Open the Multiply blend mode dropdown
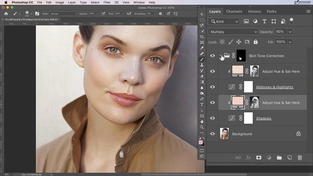Viewport: 313px width, 176px height. [x=233, y=32]
